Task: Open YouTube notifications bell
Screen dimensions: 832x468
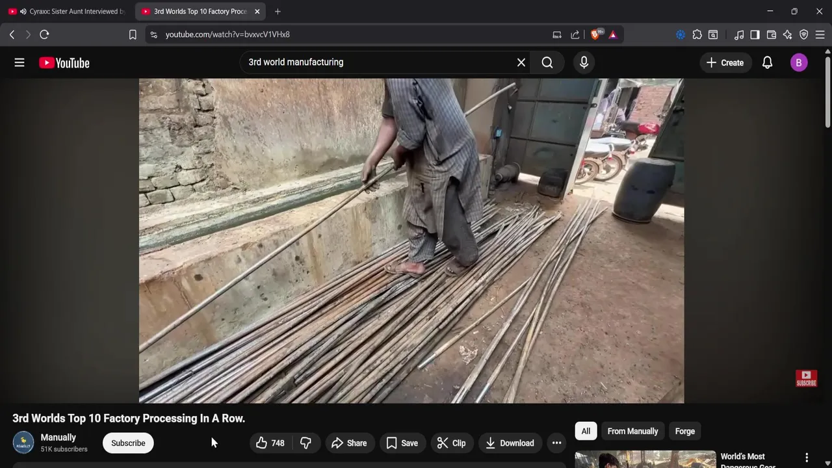Action: coord(767,62)
